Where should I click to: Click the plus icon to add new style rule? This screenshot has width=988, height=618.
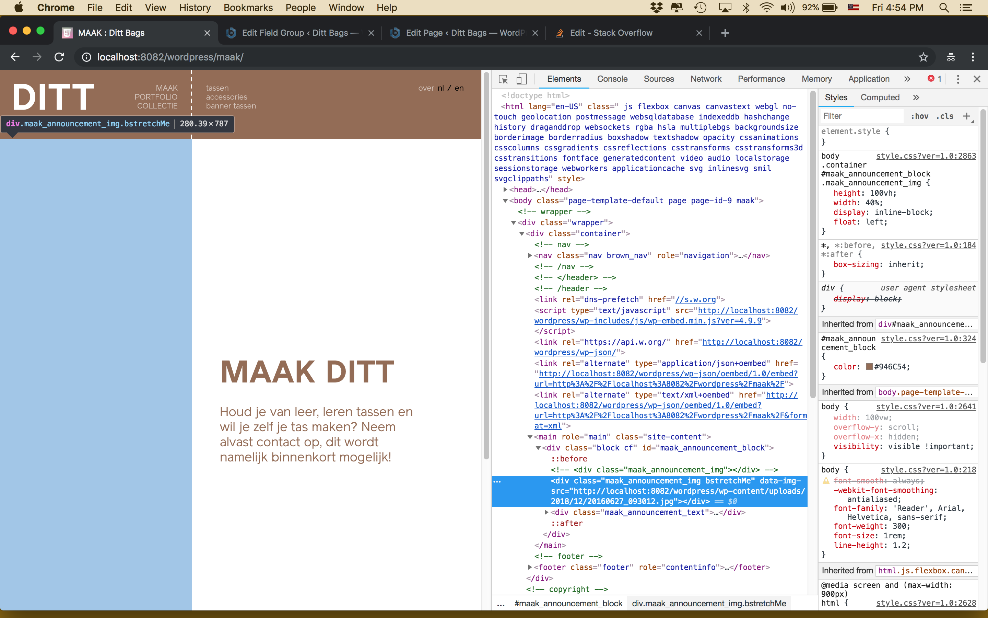click(x=967, y=116)
